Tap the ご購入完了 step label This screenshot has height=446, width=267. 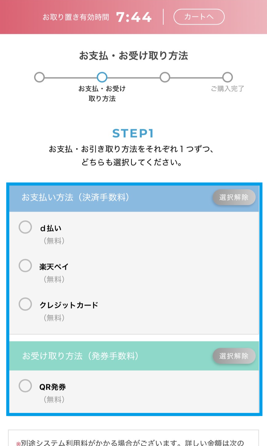click(227, 89)
